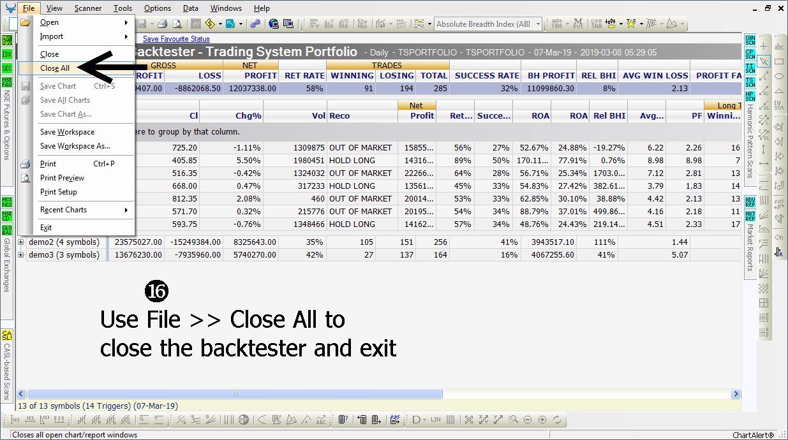Choose Print in the File menu
Image resolution: width=788 pixels, height=440 pixels.
click(x=76, y=164)
